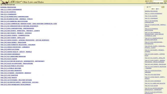Image resolution: width=167 pixels, height=94 pixels.
Task: Select Title [5] V Townships in right sidebar
Action: pyautogui.click(x=151, y=18)
